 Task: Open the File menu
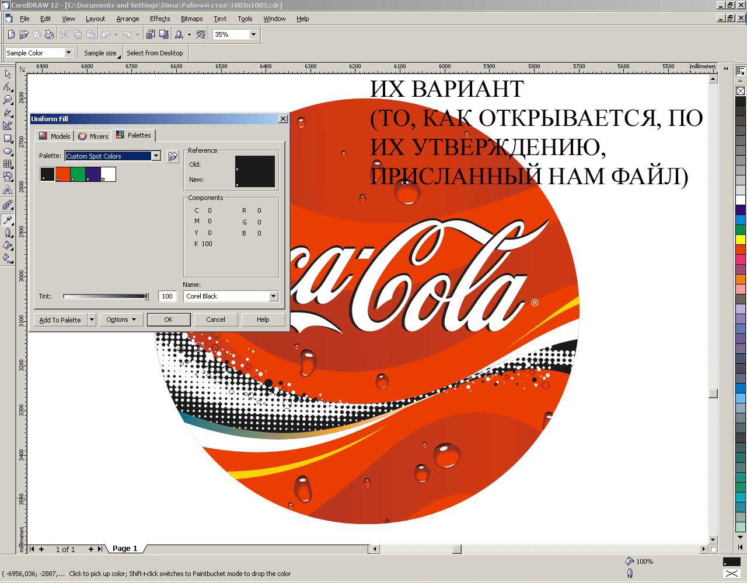coord(25,19)
